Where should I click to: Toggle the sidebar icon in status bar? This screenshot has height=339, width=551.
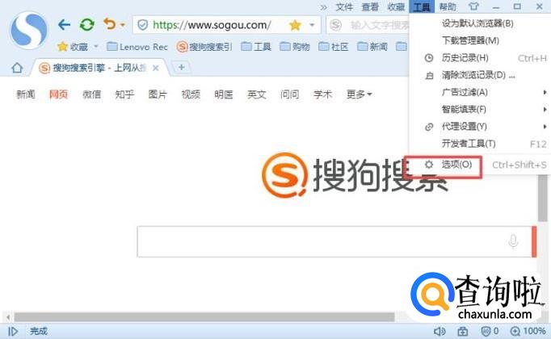tap(13, 331)
